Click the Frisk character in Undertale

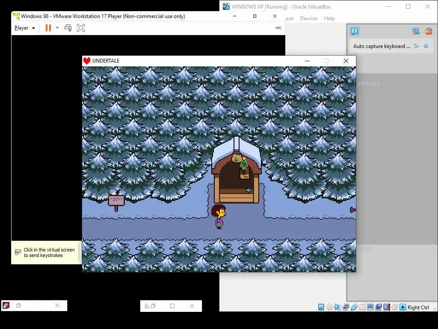(219, 216)
